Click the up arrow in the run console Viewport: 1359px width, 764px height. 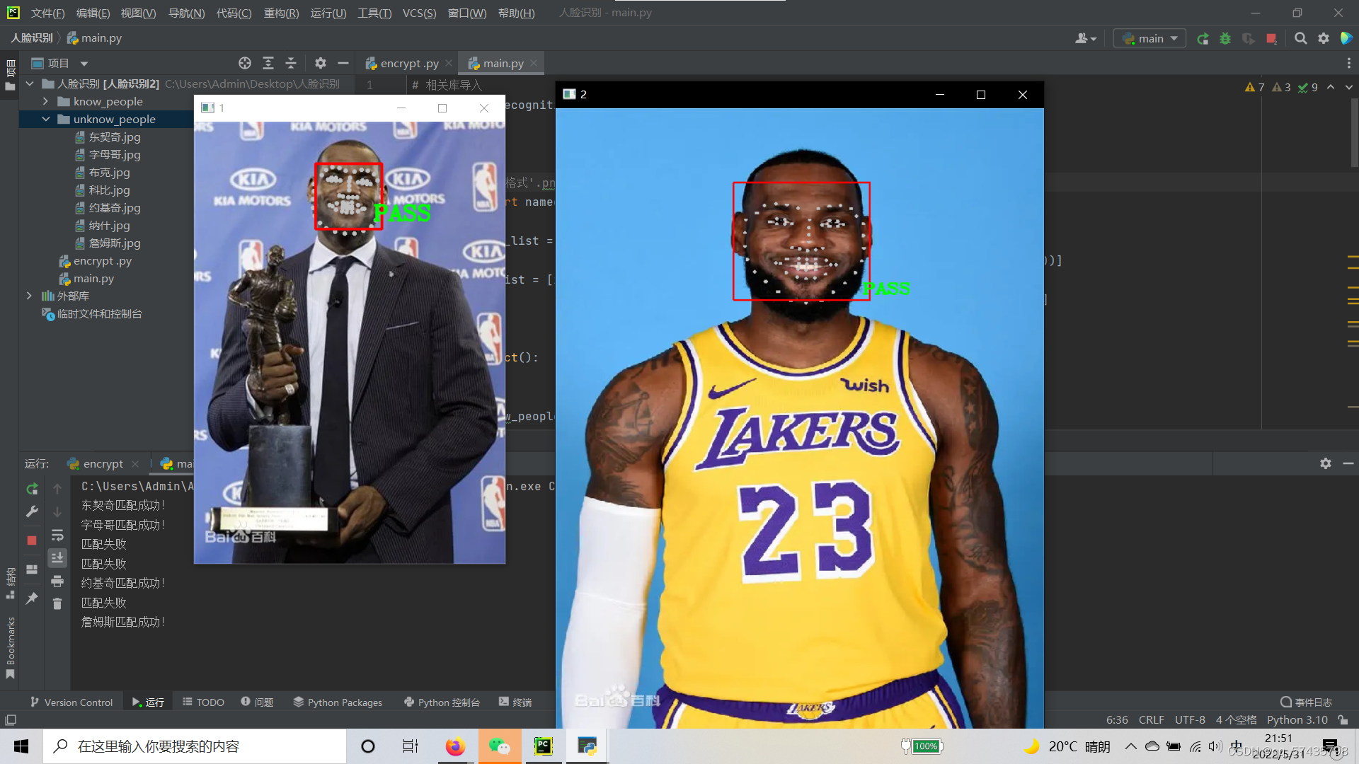[x=57, y=489]
